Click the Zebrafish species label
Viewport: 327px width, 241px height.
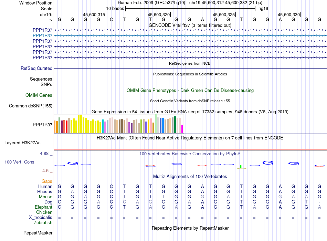tap(43, 223)
